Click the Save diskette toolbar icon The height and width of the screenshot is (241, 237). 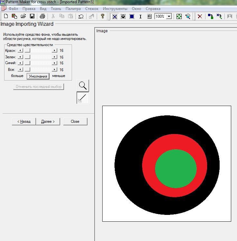pyautogui.click(x=32, y=16)
